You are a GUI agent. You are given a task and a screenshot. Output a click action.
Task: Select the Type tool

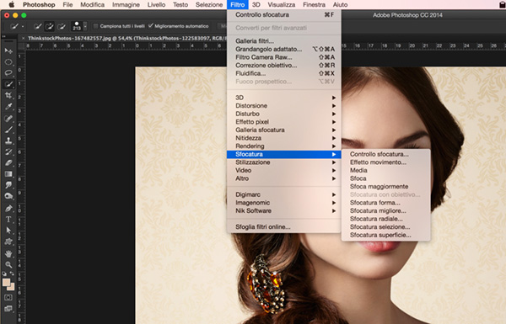8,220
